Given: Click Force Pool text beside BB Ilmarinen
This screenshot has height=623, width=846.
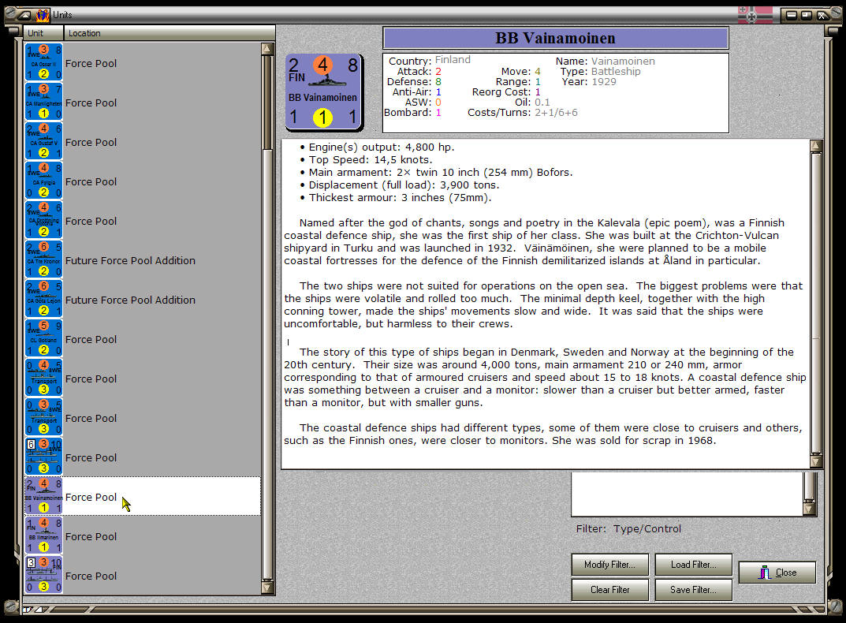Looking at the screenshot, I should pyautogui.click(x=91, y=536).
